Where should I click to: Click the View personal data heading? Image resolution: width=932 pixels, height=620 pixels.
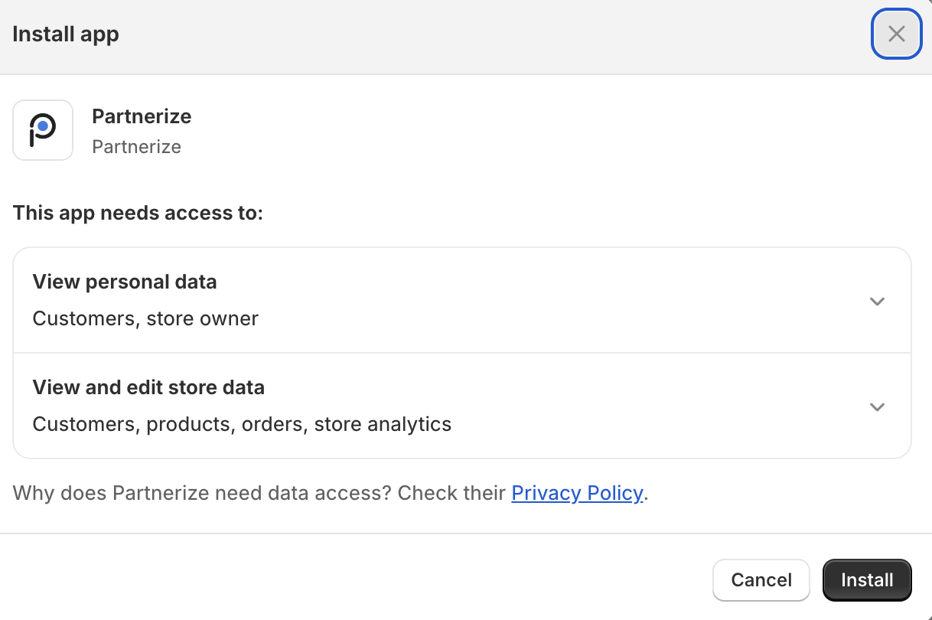[x=125, y=282]
